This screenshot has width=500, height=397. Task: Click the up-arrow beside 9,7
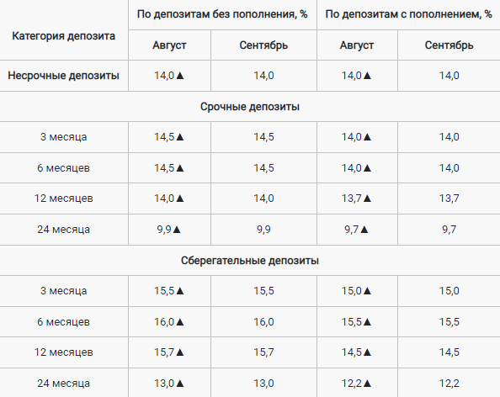coord(364,230)
